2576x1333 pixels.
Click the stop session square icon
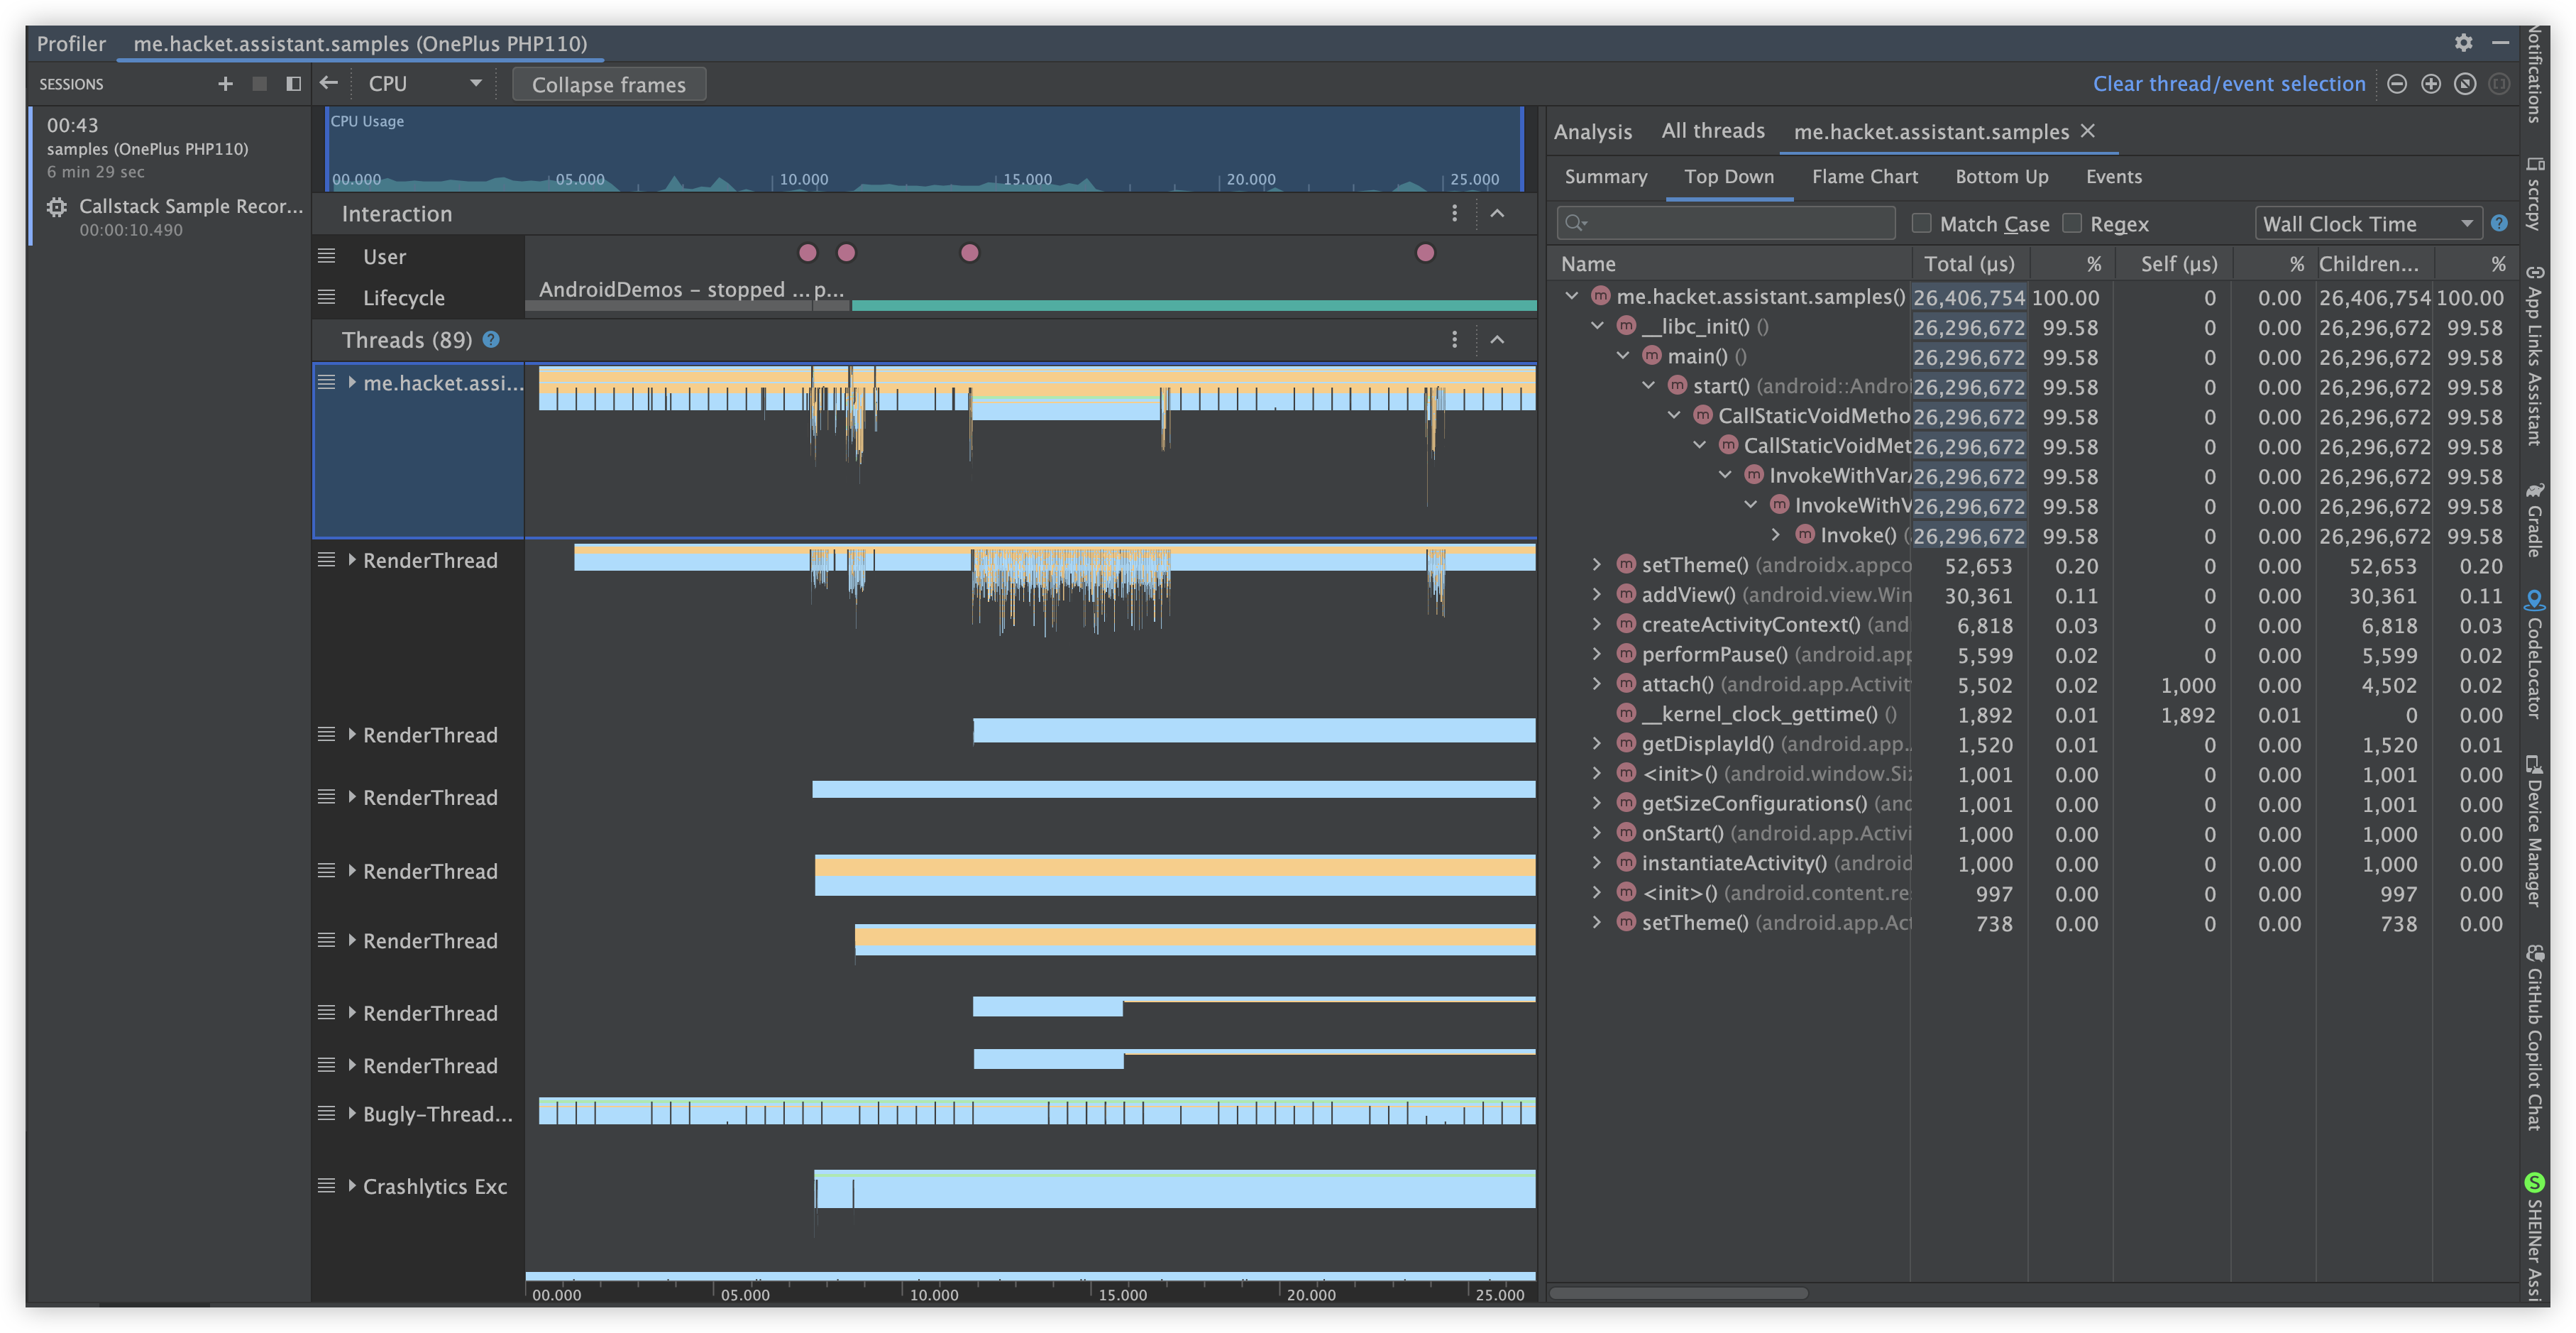tap(259, 84)
